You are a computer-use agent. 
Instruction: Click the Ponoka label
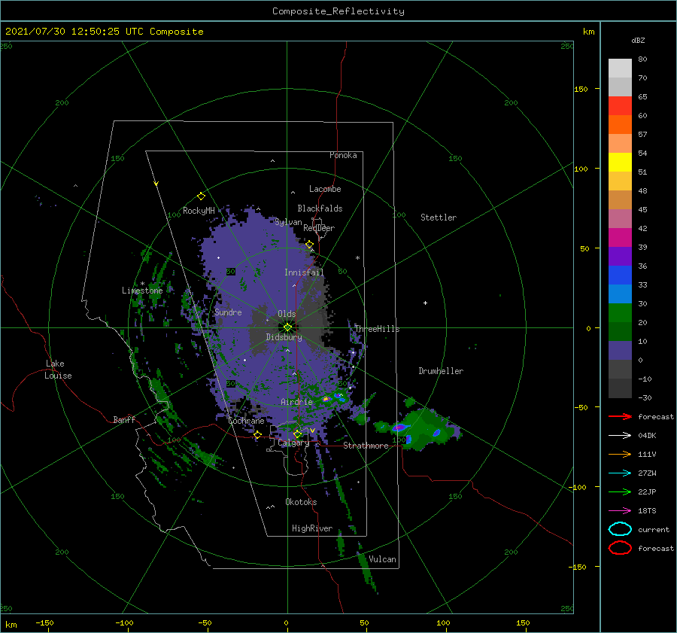pyautogui.click(x=343, y=155)
